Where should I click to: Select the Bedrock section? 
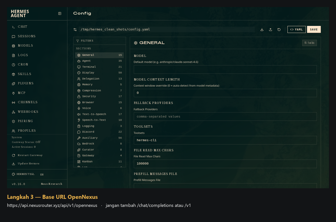(99, 144)
